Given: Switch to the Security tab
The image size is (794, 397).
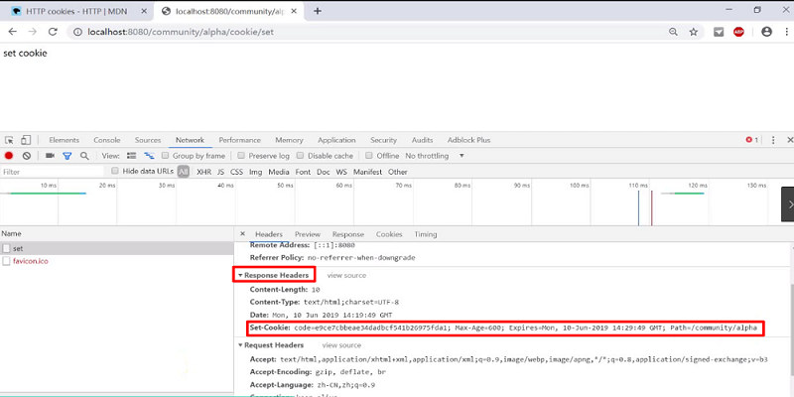Looking at the screenshot, I should (x=383, y=140).
